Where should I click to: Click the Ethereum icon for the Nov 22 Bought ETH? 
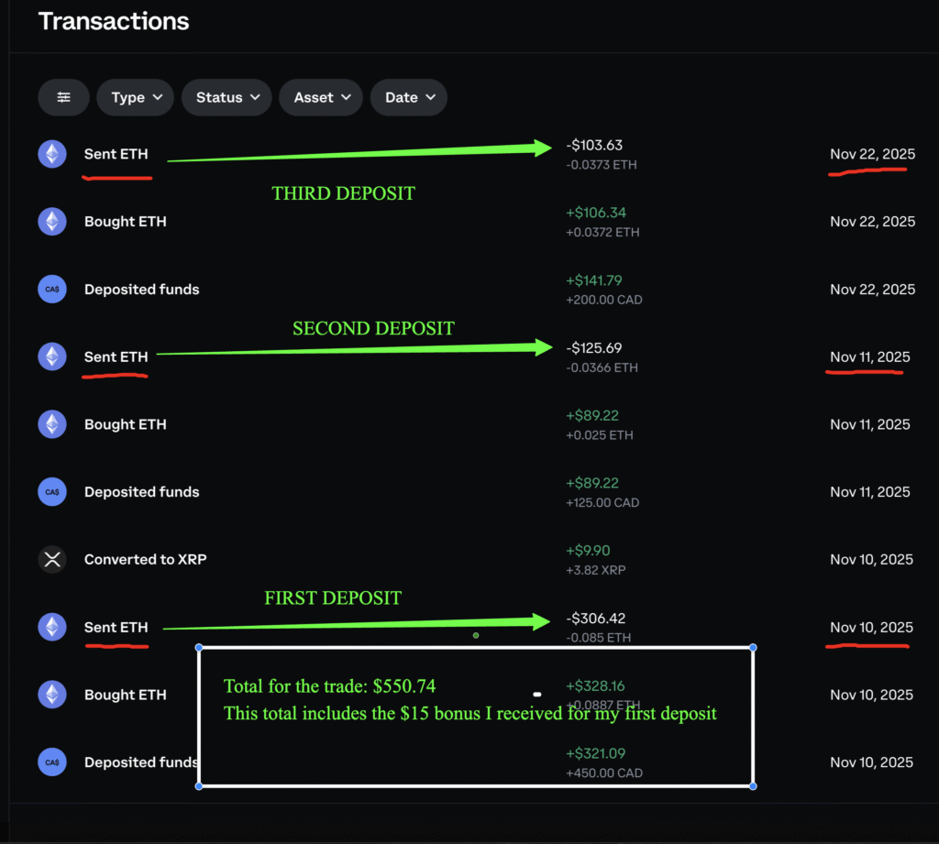click(52, 221)
